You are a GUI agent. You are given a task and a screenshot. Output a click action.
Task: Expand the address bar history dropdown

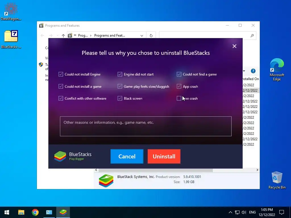pos(142,35)
